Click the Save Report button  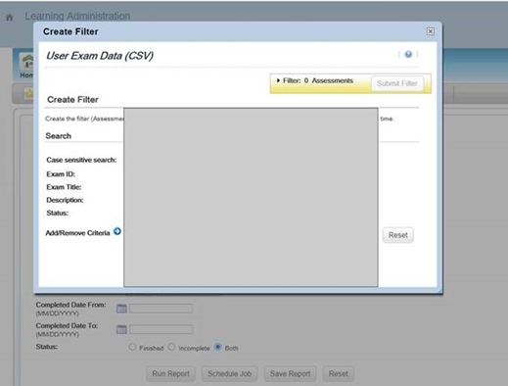(x=290, y=373)
